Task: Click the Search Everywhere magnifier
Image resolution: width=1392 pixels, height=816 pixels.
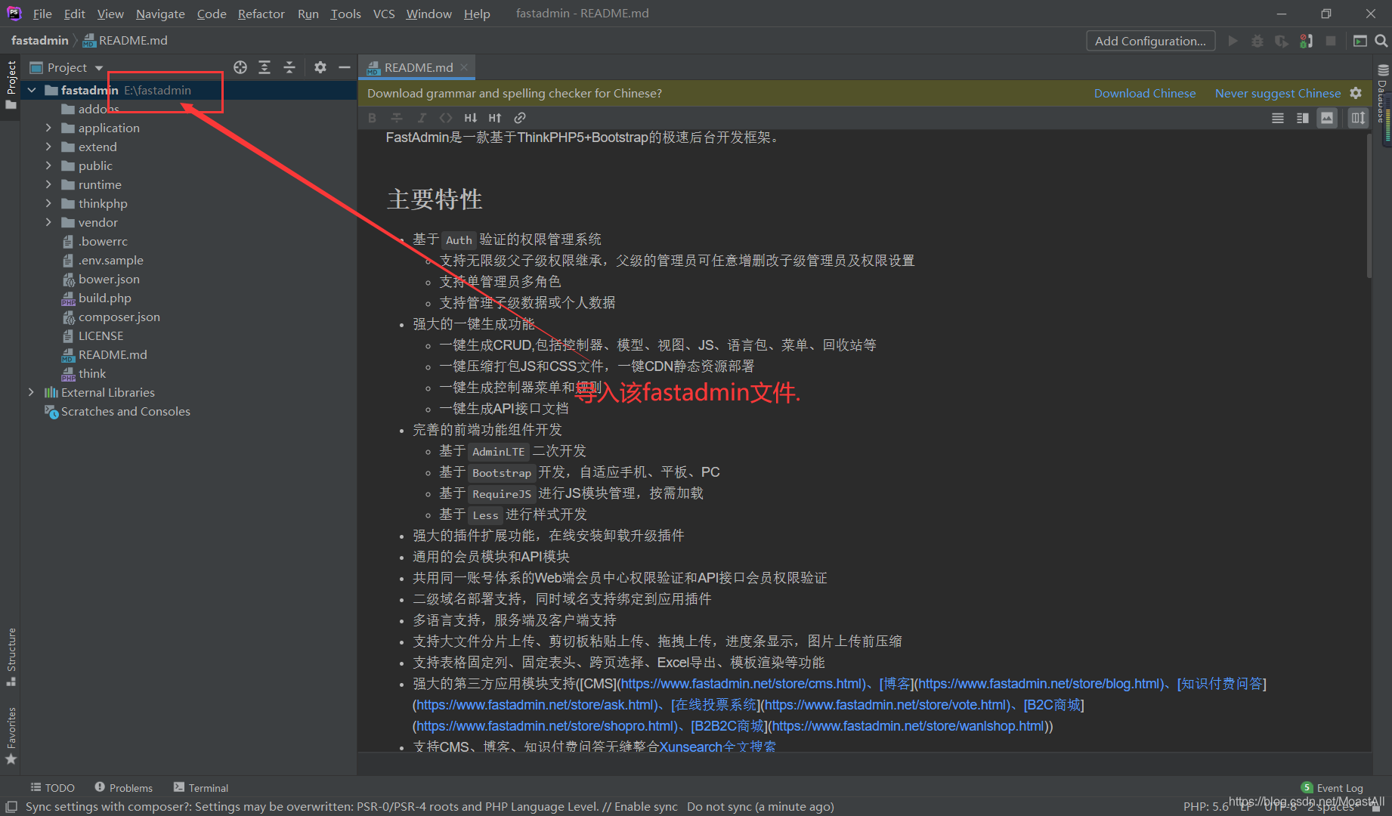Action: pyautogui.click(x=1381, y=41)
